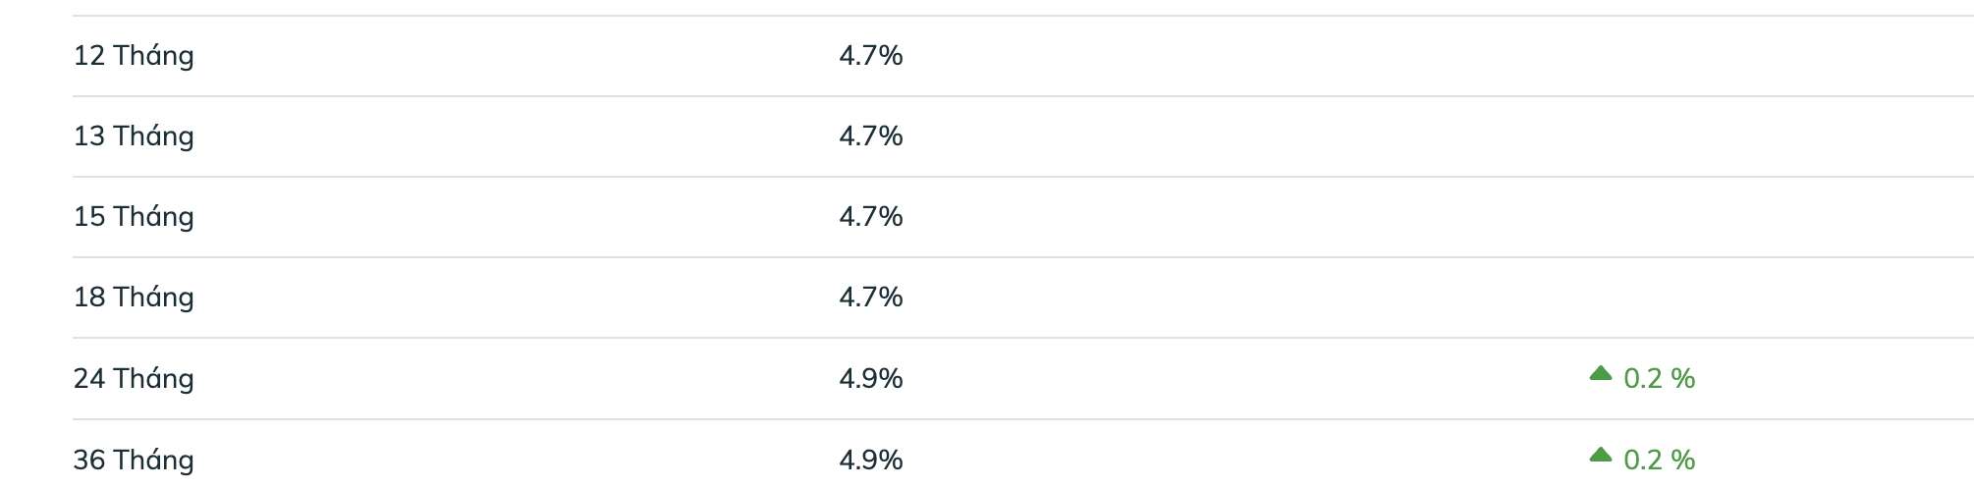Viewport: 1974px width, 489px height.
Task: Select the 4.9% rate for 36 Tháng
Action: [x=871, y=461]
